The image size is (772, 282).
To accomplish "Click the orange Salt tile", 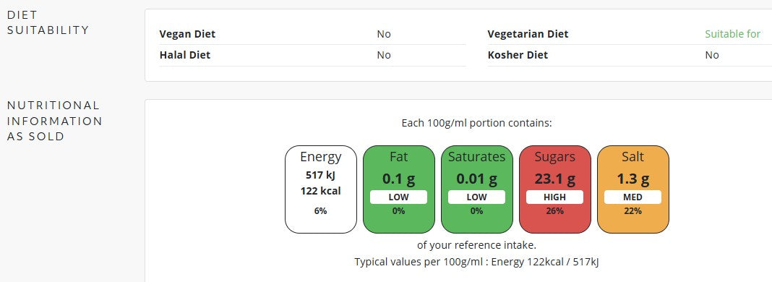I will pos(632,189).
